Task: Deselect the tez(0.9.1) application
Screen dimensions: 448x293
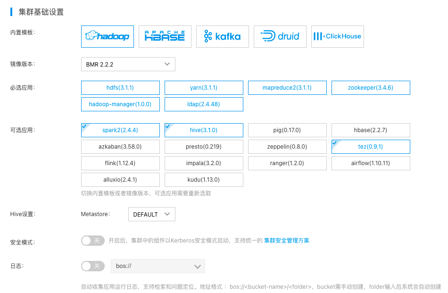Action: 371,147
